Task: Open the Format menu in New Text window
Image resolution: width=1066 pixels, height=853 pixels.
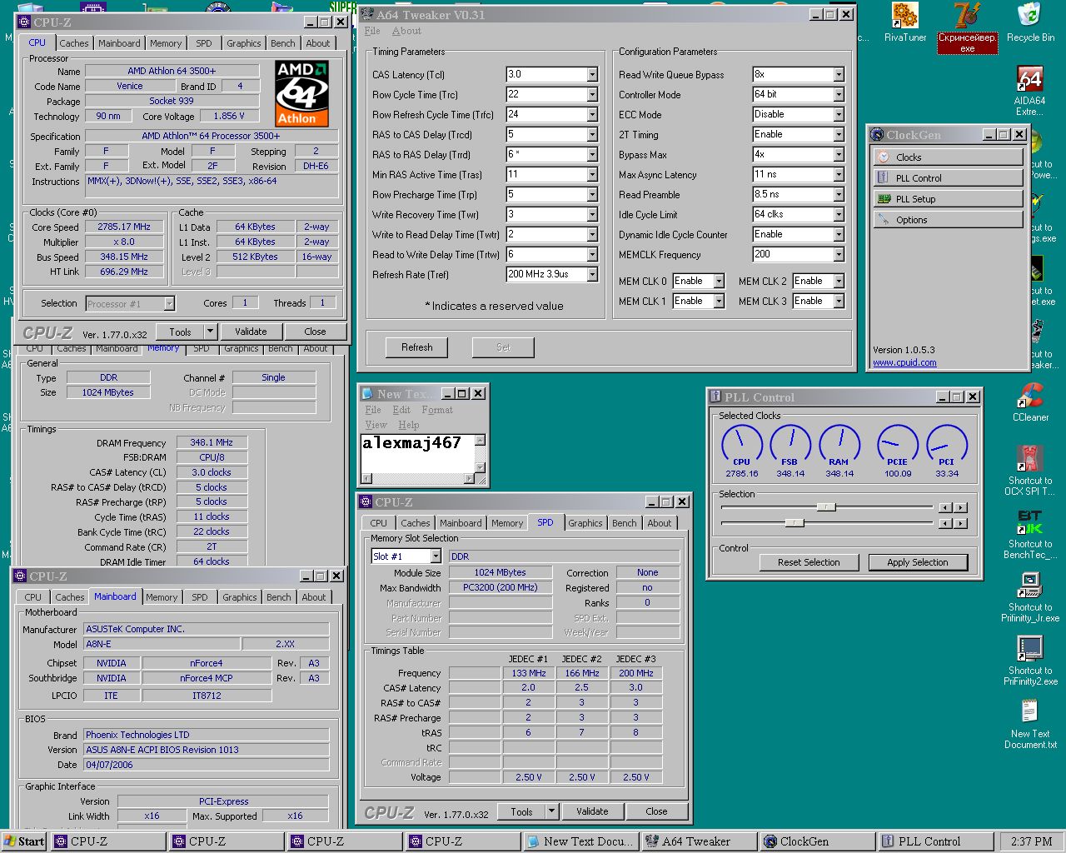Action: click(x=437, y=410)
